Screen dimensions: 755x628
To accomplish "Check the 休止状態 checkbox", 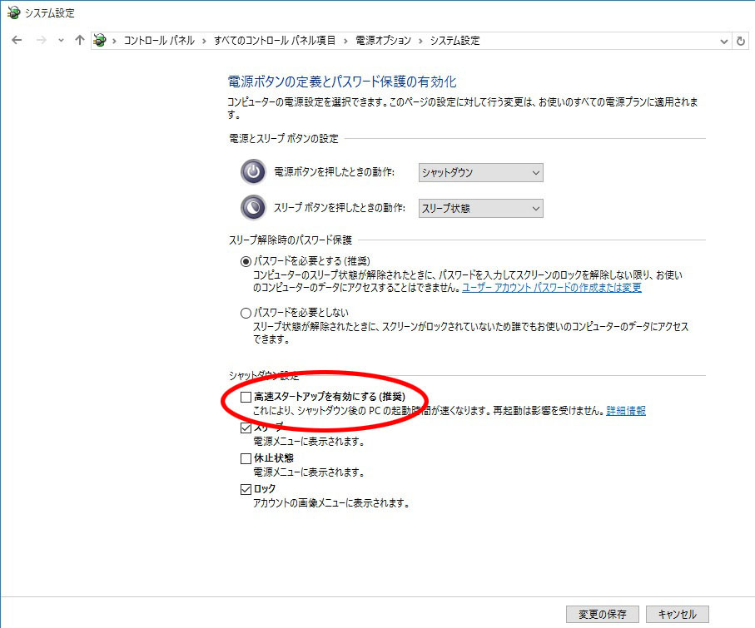I will pos(246,458).
